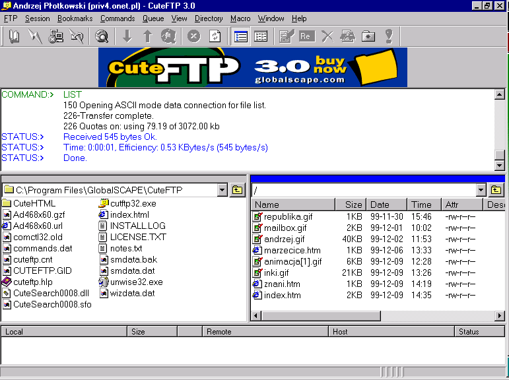Expand the remote path dropdown

coord(480,190)
